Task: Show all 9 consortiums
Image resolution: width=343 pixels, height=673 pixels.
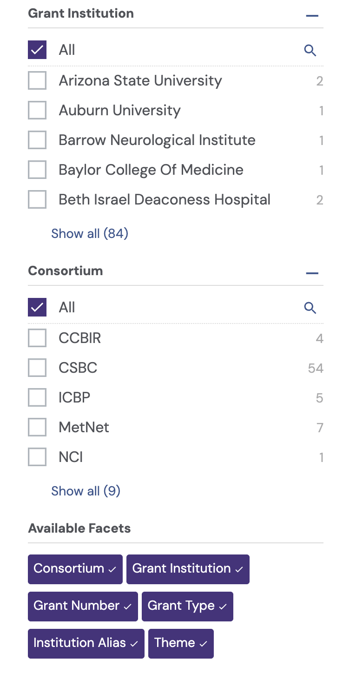Action: [86, 491]
